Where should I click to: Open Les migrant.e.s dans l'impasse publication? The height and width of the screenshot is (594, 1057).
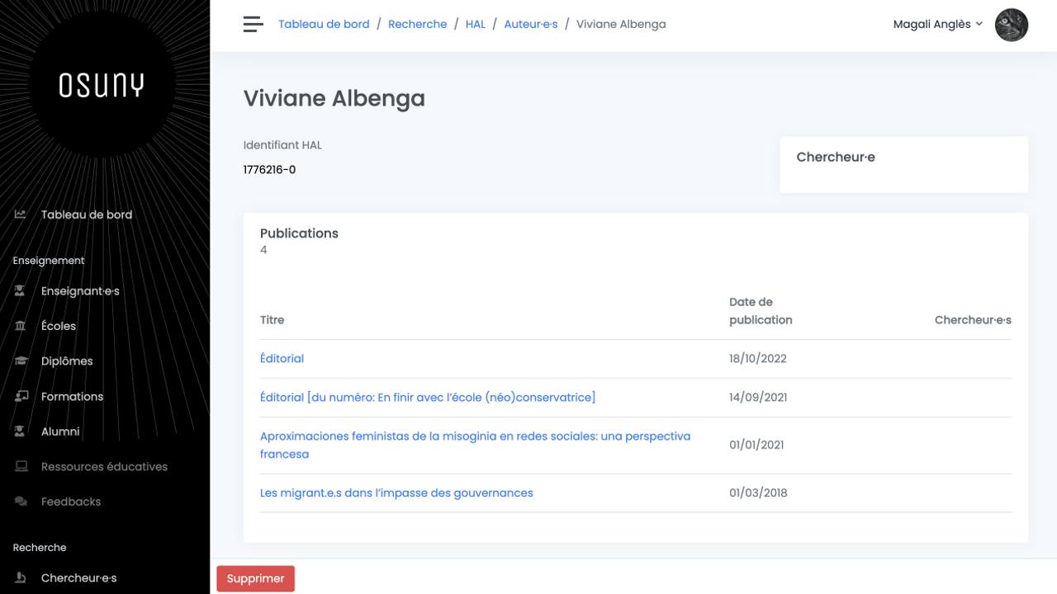pos(396,493)
